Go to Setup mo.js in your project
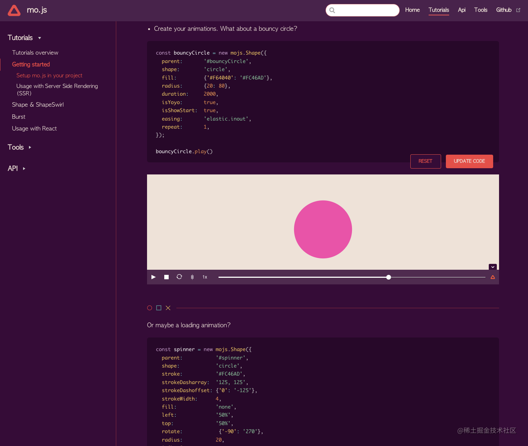The image size is (528, 446). point(49,75)
